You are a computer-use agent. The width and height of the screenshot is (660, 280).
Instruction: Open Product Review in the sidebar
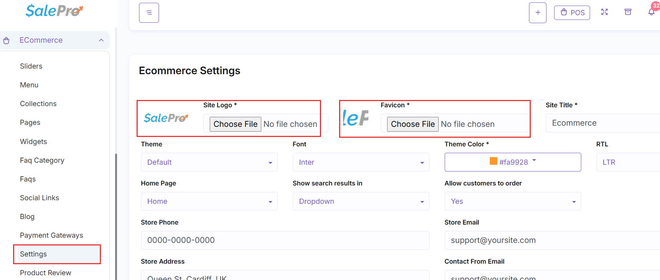[x=46, y=273]
